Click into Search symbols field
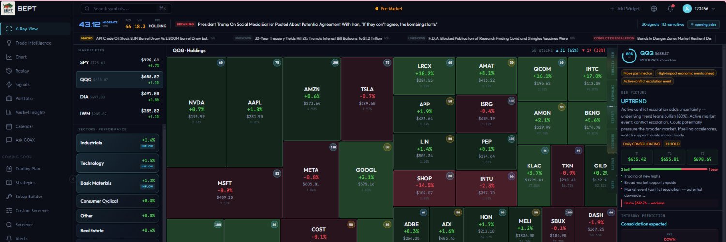Viewport: 726px width, 242px height. 126,9
